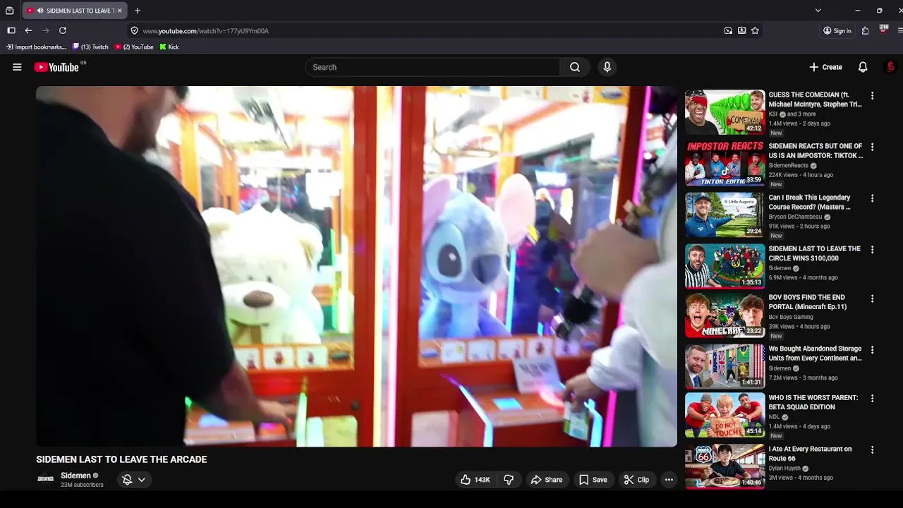Open the KSI channel name
903x508 pixels.
[773, 114]
